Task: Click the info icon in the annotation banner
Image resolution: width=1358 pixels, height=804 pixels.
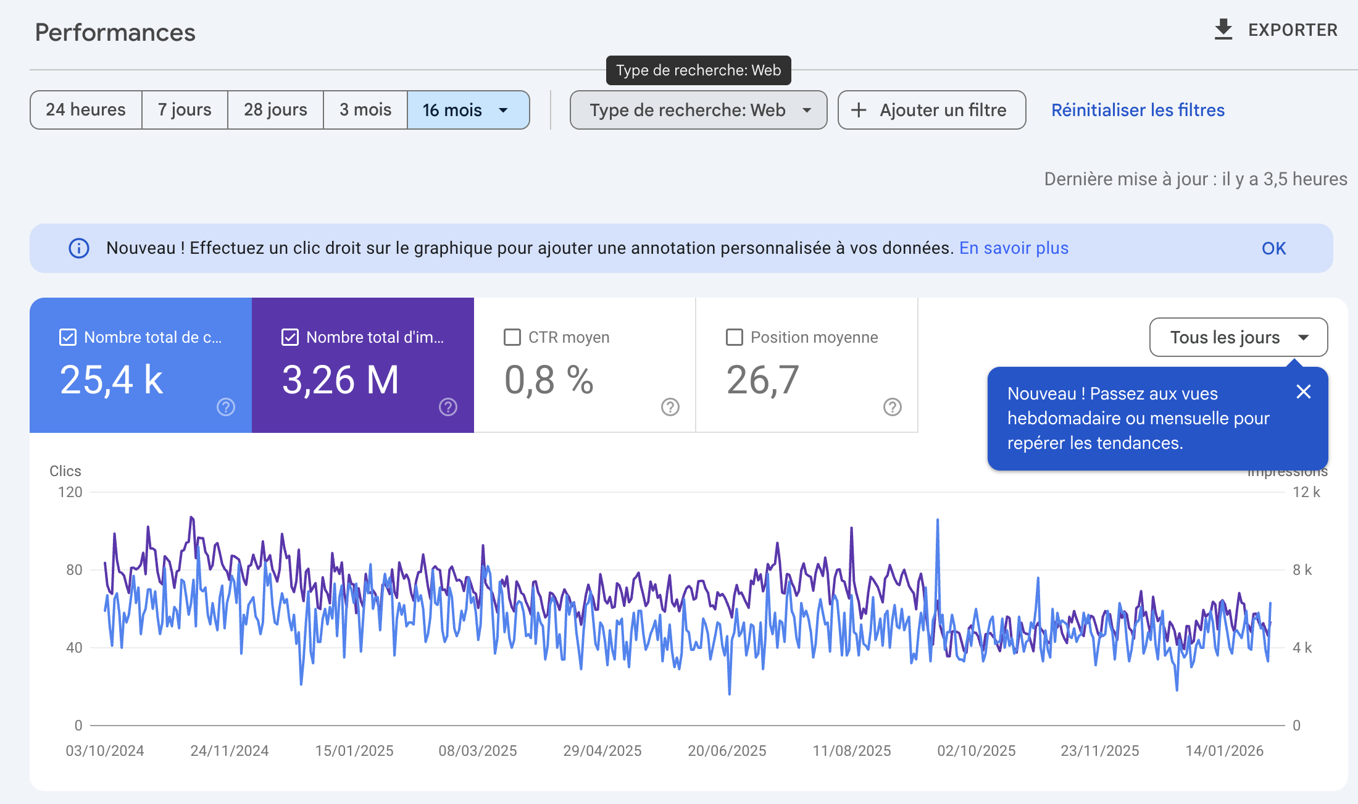Action: 79,248
